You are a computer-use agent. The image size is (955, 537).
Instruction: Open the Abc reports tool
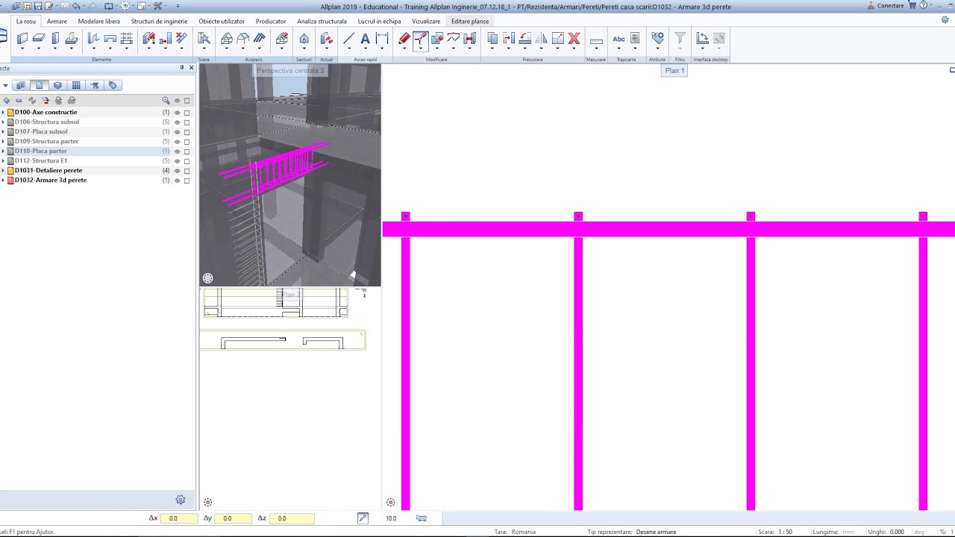[x=619, y=38]
